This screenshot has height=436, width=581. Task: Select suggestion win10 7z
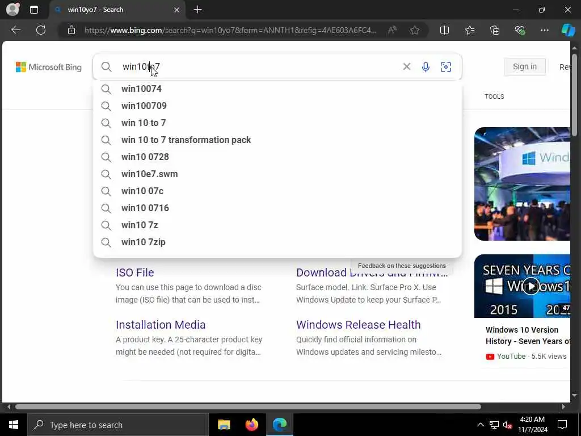pyautogui.click(x=277, y=225)
